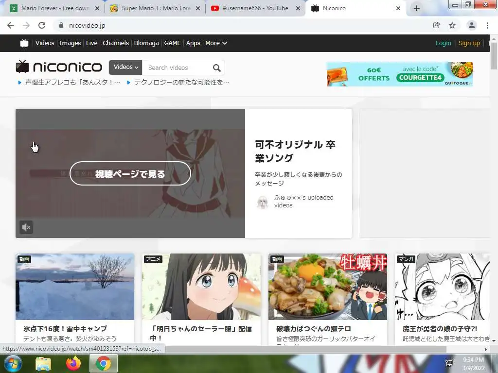
Task: Open the Chrome profile avatar
Action: click(472, 25)
